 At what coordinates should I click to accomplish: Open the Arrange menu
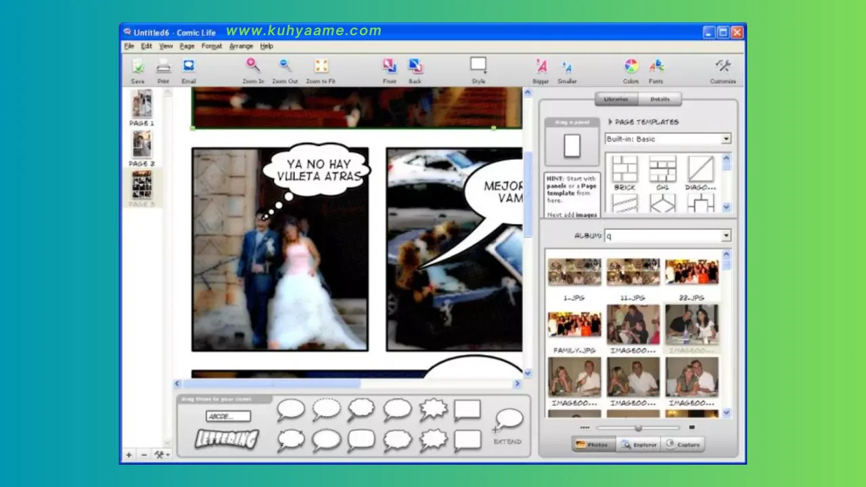pos(241,46)
